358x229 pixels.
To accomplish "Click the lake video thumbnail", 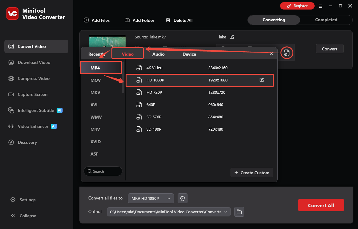I will (107, 41).
